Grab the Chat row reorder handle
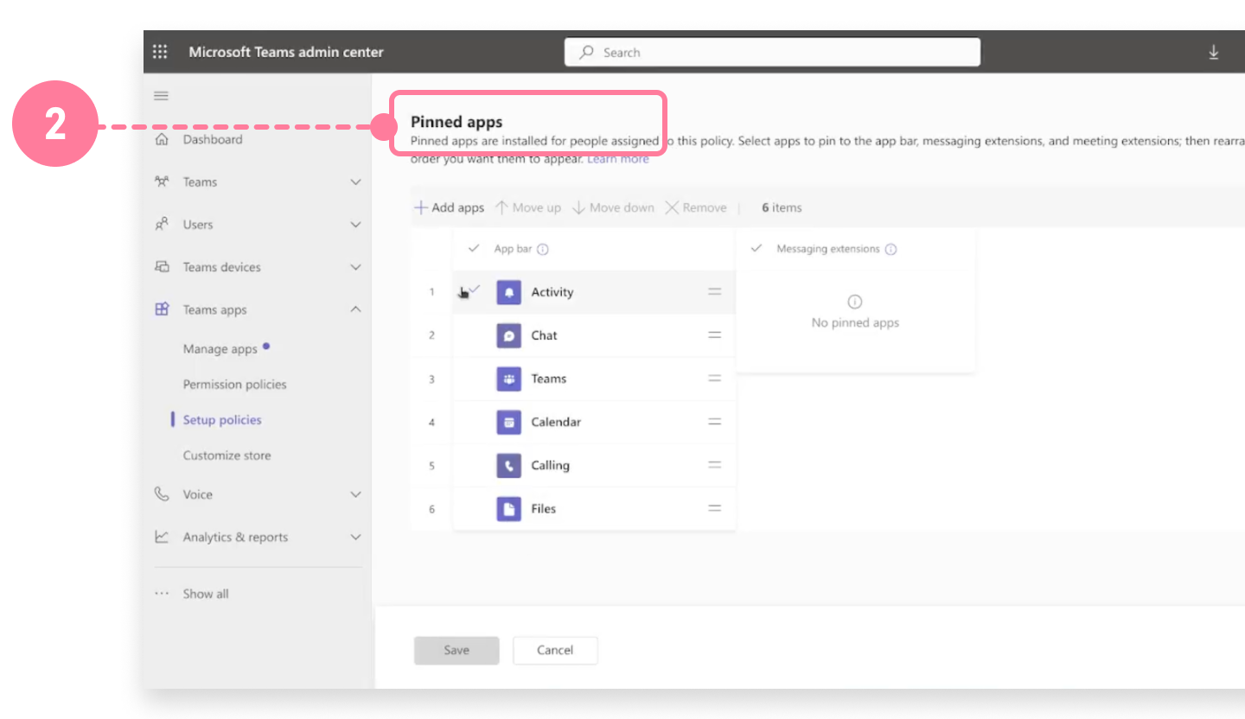Screen dimensions: 1245x719 (715, 335)
